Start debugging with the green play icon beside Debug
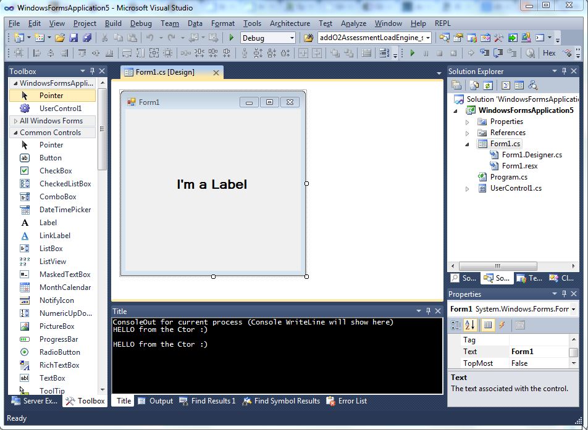This screenshot has width=588, height=430. tap(232, 38)
